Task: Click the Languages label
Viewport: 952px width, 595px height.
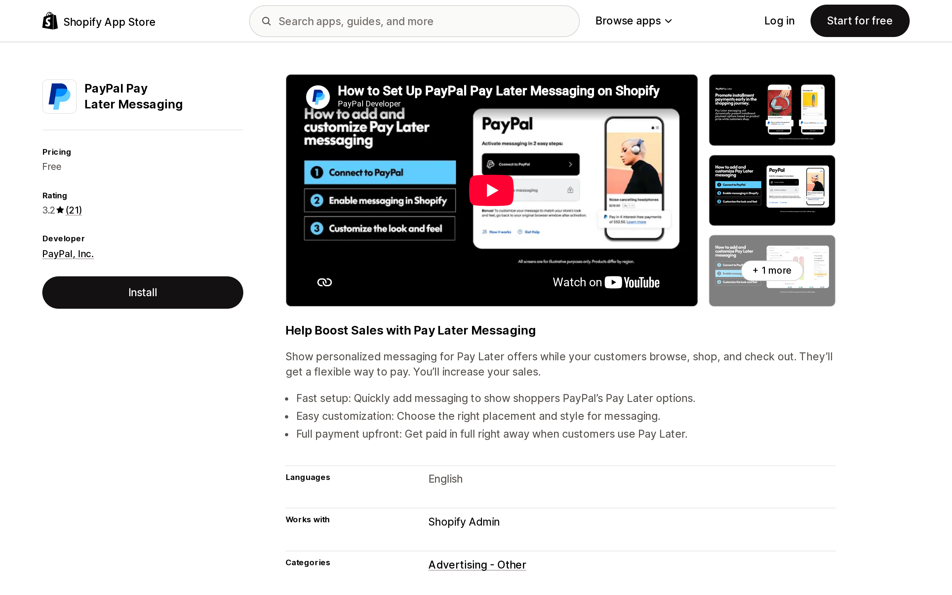Action: click(308, 477)
